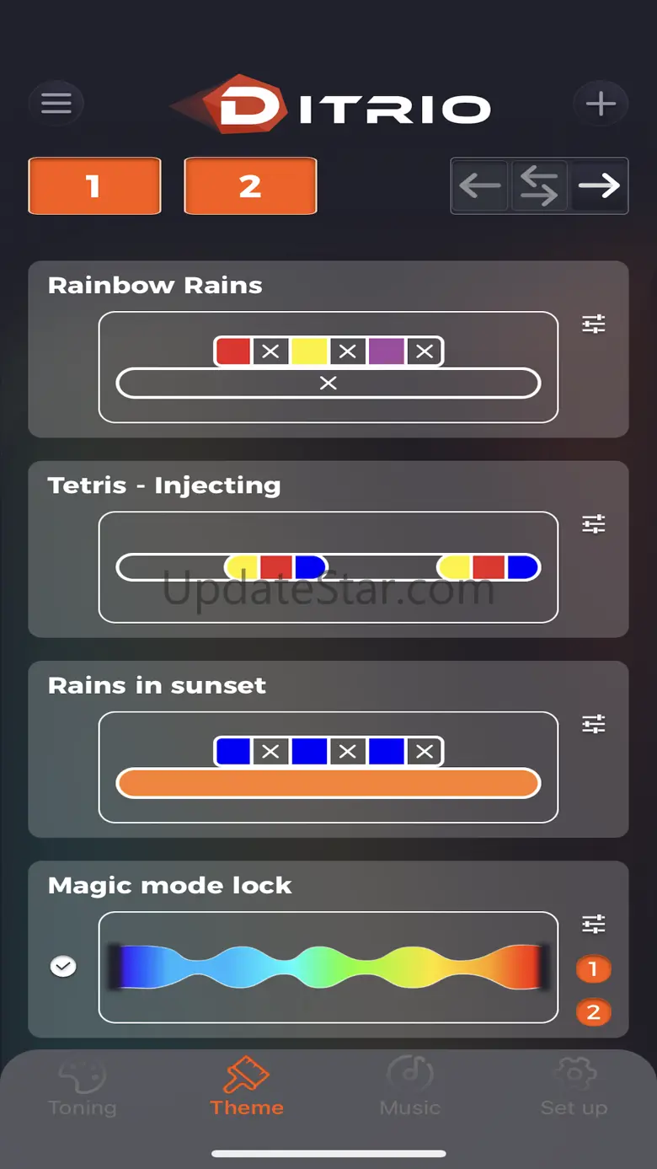Viewport: 657px width, 1169px height.
Task: Toggle zone 2 badge on Magic mode lock
Action: (x=593, y=1012)
